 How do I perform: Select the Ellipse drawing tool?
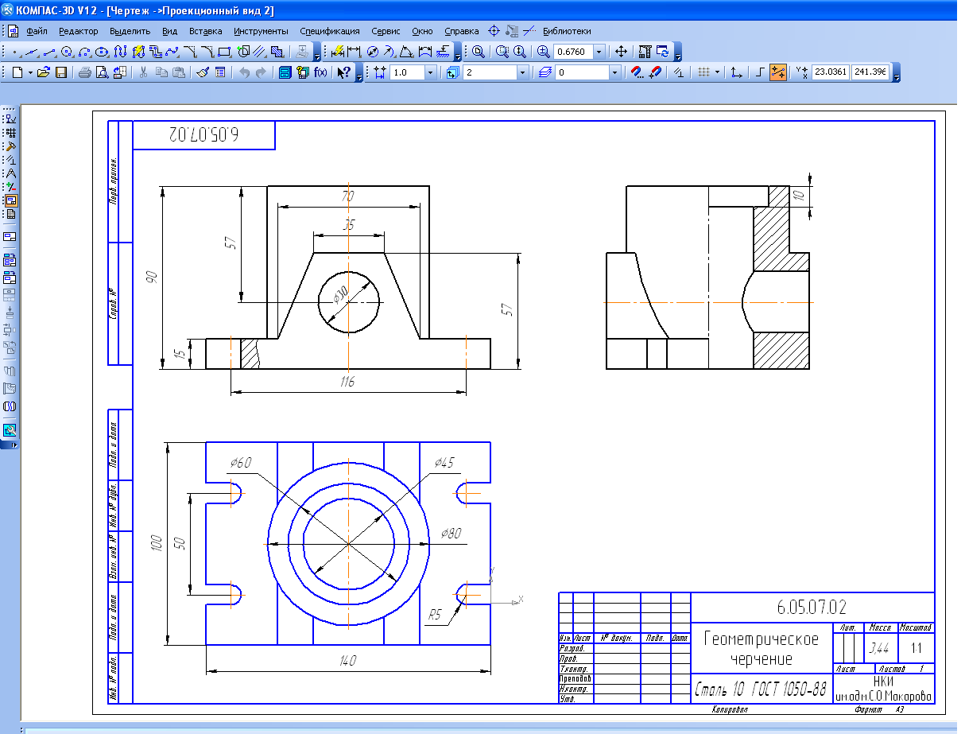102,52
